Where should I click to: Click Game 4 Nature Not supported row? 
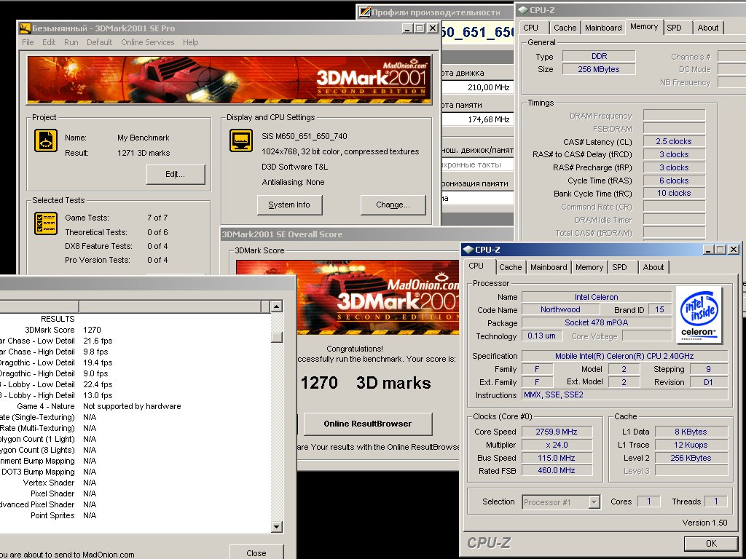(x=135, y=406)
